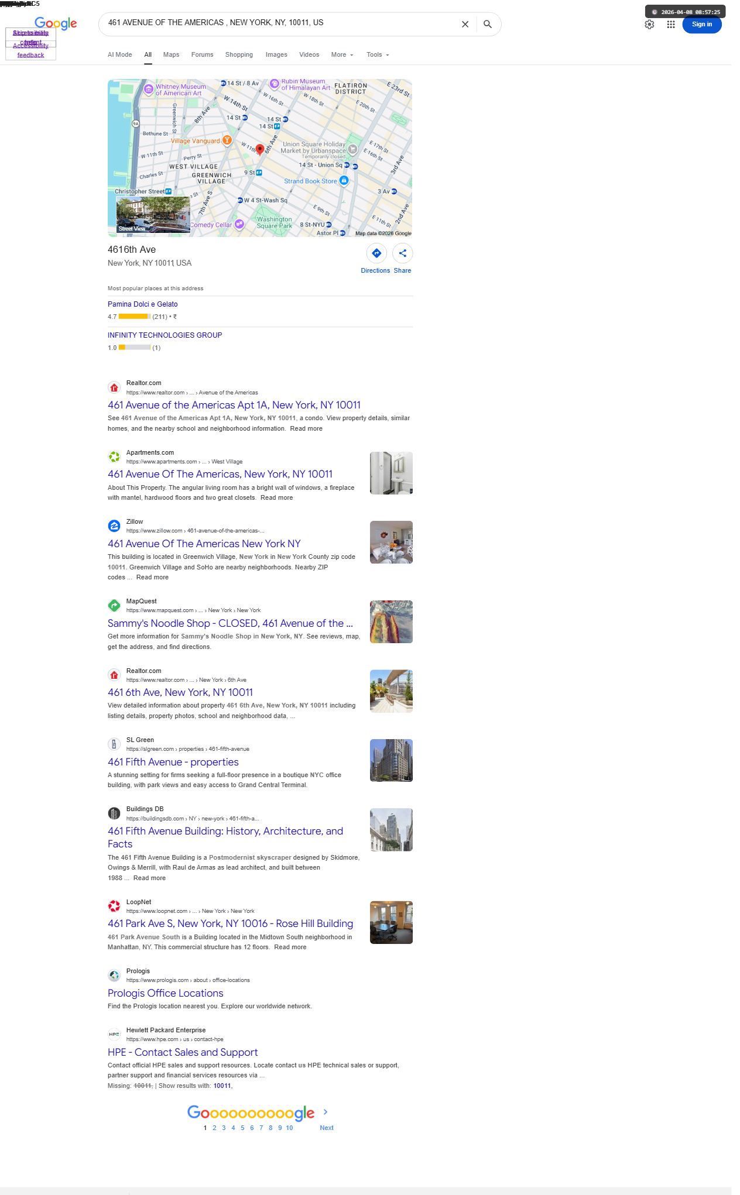Open the LoopNet result thumbnail

pyautogui.click(x=391, y=922)
